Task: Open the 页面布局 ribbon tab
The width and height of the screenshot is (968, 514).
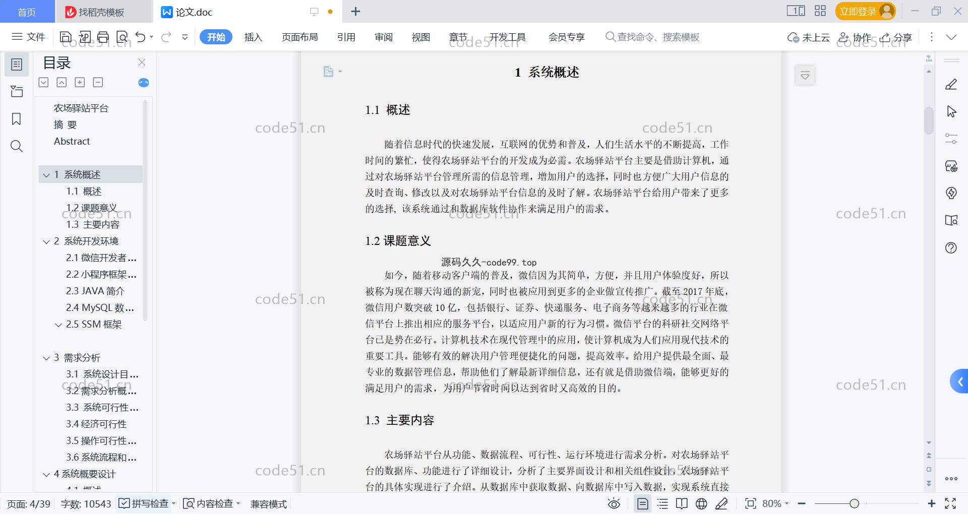Action: [x=299, y=37]
